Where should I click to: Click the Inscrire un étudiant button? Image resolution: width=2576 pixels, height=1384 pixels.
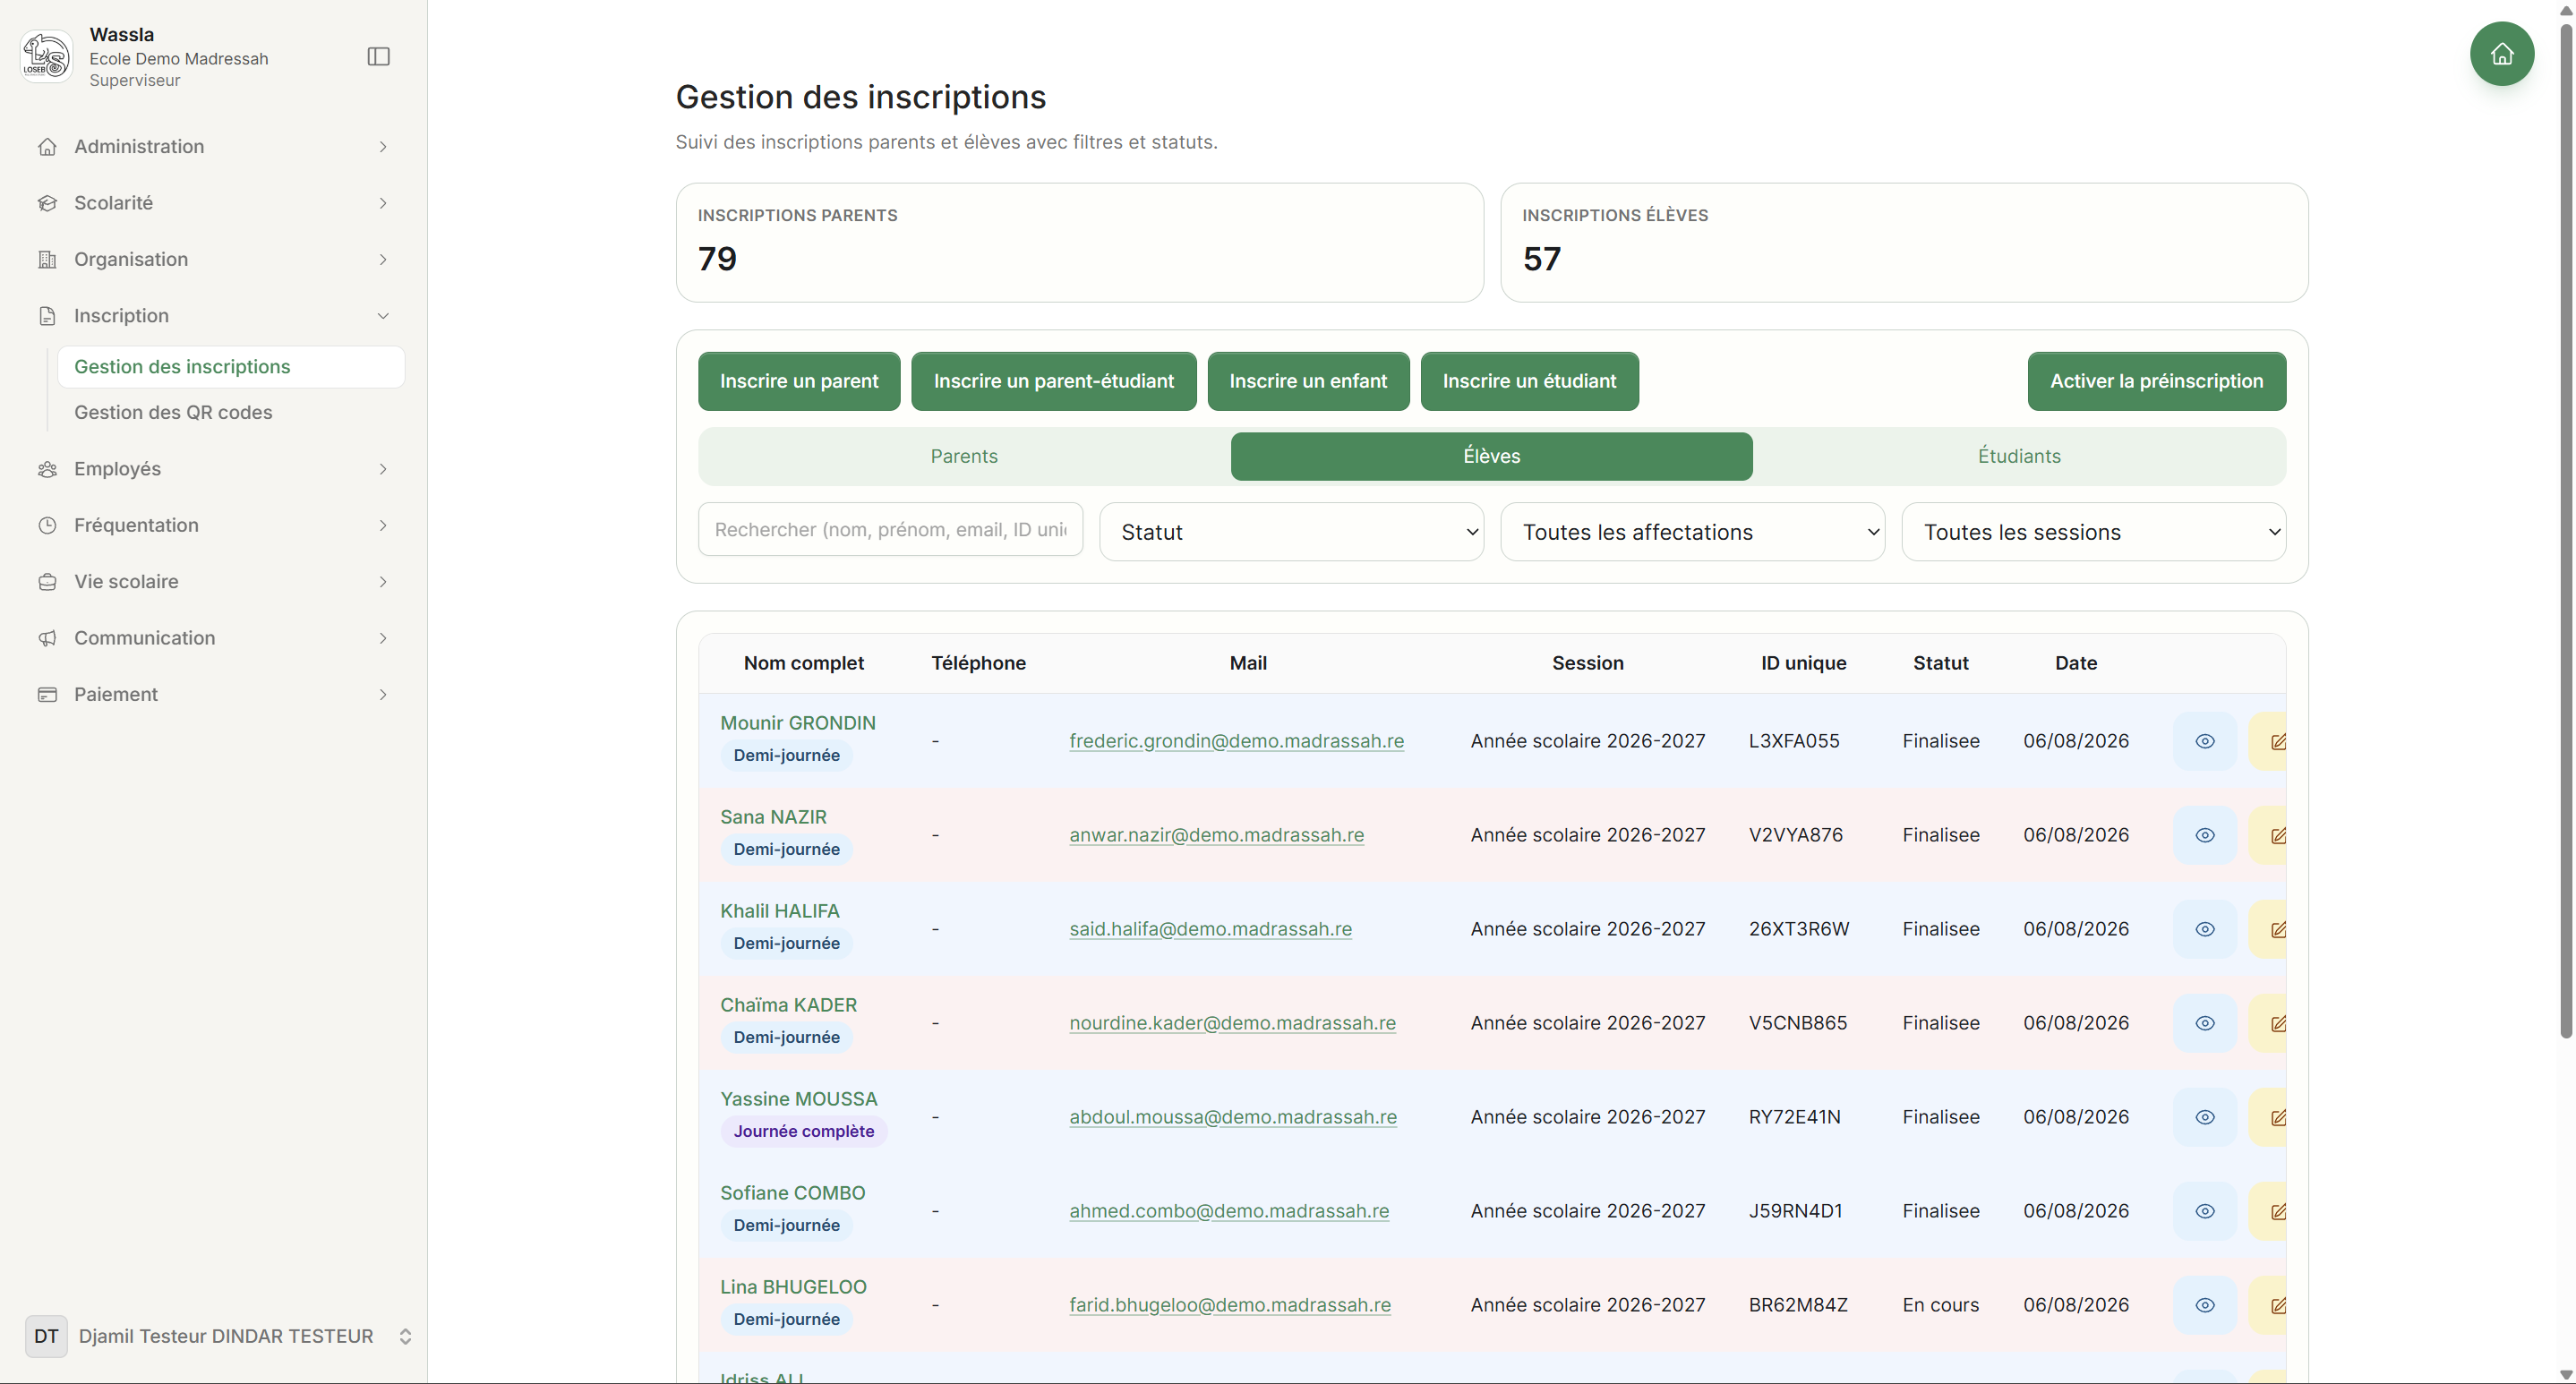point(1529,381)
